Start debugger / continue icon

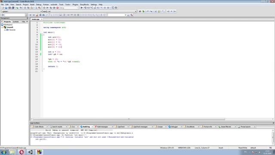click(82, 8)
